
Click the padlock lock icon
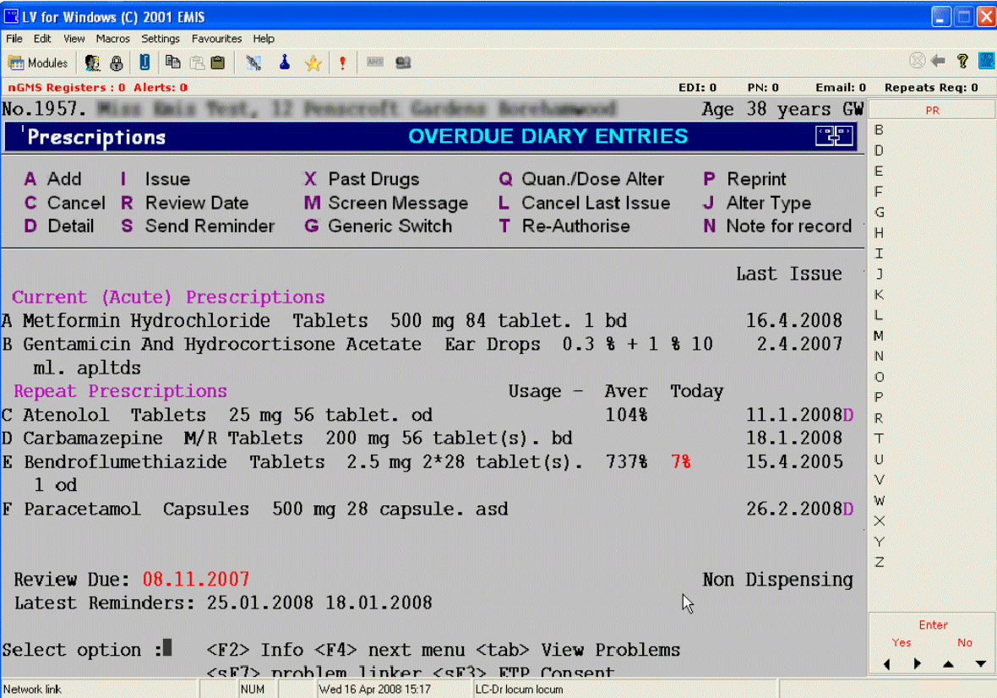117,63
